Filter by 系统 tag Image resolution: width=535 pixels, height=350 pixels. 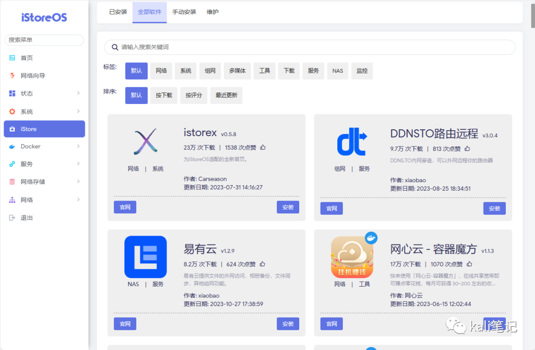tap(186, 71)
